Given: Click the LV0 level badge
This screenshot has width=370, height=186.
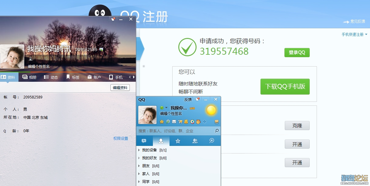Looking at the screenshot, I should [192, 108].
